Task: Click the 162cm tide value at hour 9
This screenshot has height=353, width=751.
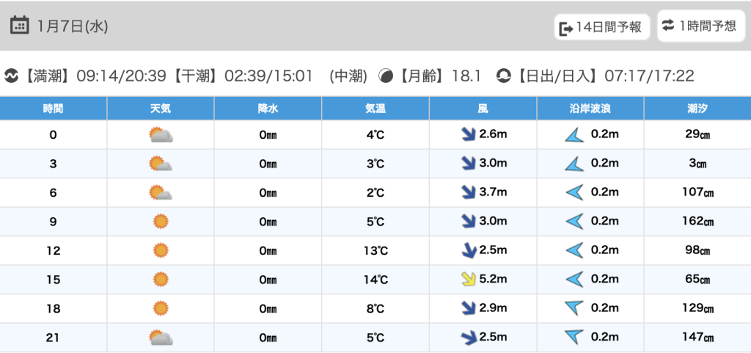Action: pos(697,222)
